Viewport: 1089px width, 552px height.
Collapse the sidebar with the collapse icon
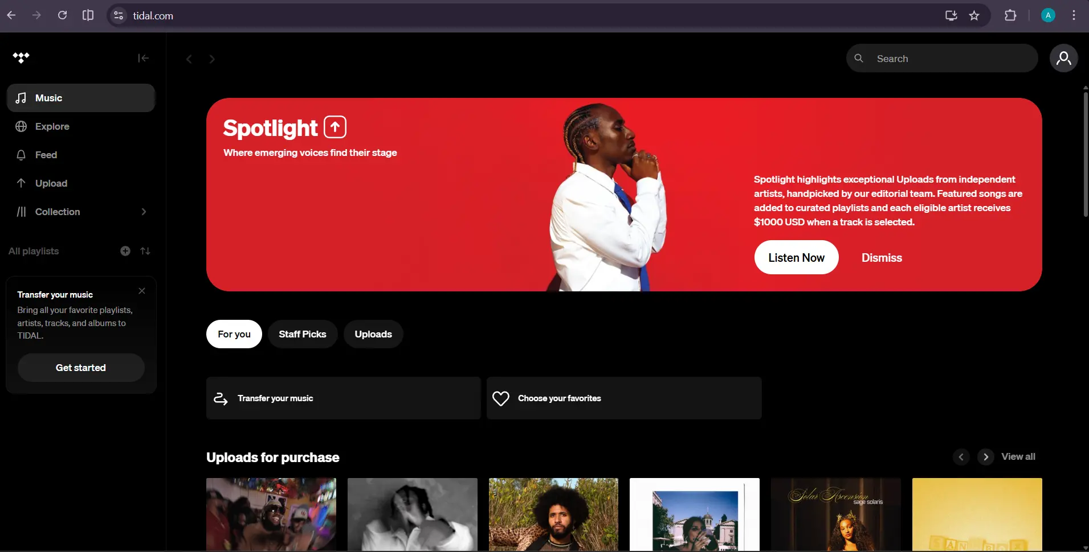point(143,58)
